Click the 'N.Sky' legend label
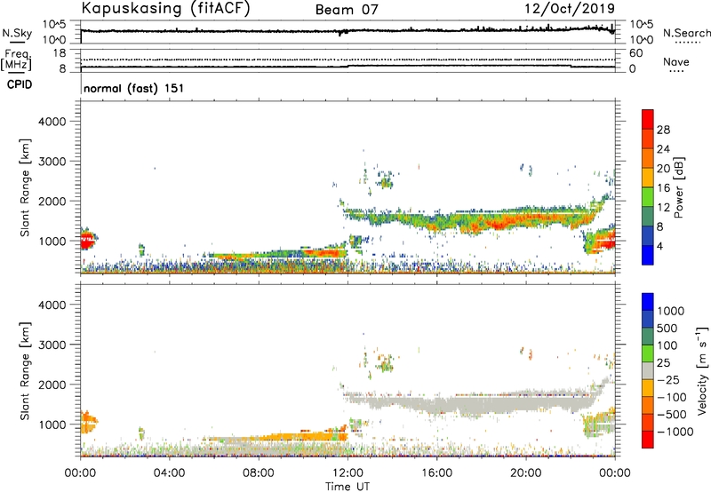 17,33
